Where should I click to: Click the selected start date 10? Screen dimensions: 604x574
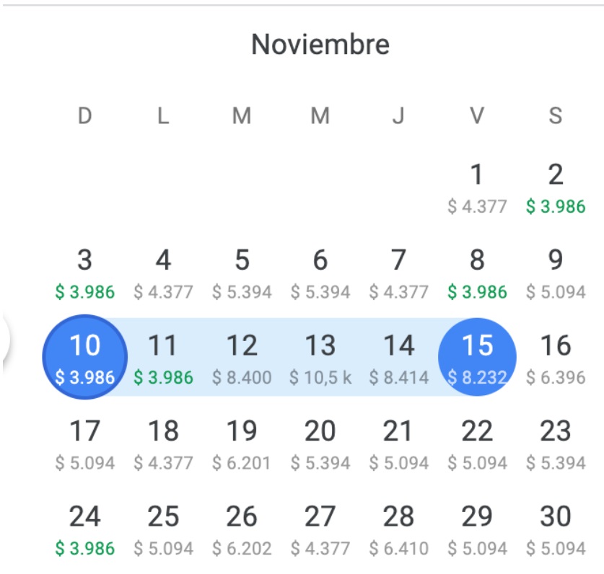(84, 357)
